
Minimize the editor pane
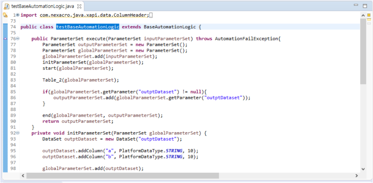pyautogui.click(x=356, y=5)
